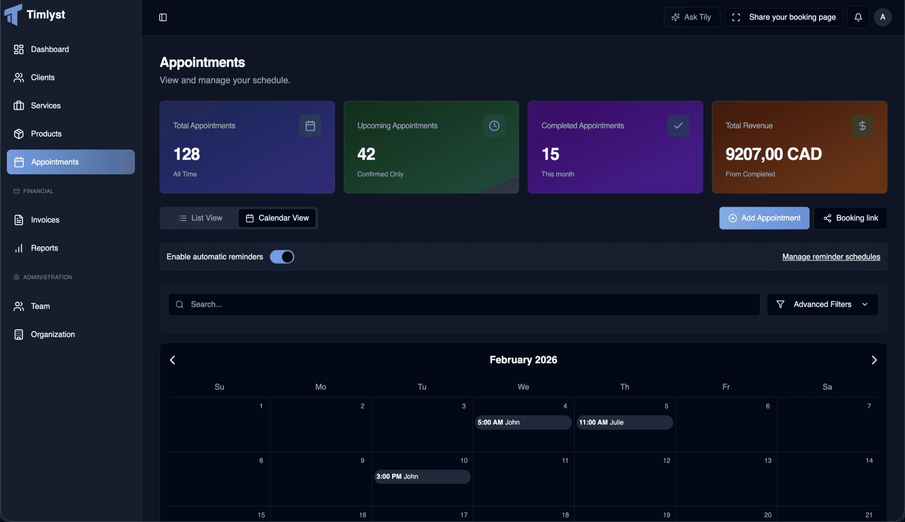This screenshot has width=905, height=522.
Task: Select Calendar View mode
Action: pyautogui.click(x=277, y=218)
